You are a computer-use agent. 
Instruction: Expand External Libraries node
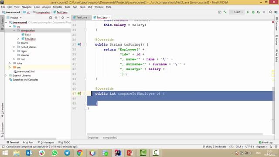tap(6, 75)
